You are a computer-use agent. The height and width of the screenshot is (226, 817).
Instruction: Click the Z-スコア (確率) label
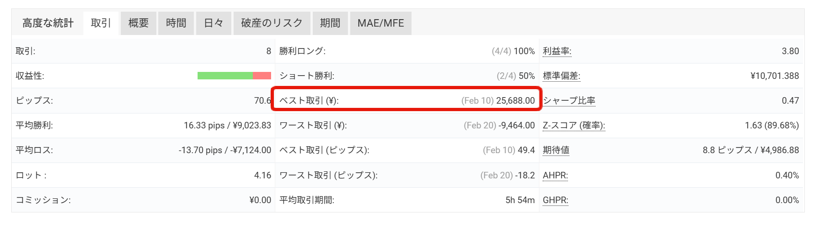coord(574,126)
